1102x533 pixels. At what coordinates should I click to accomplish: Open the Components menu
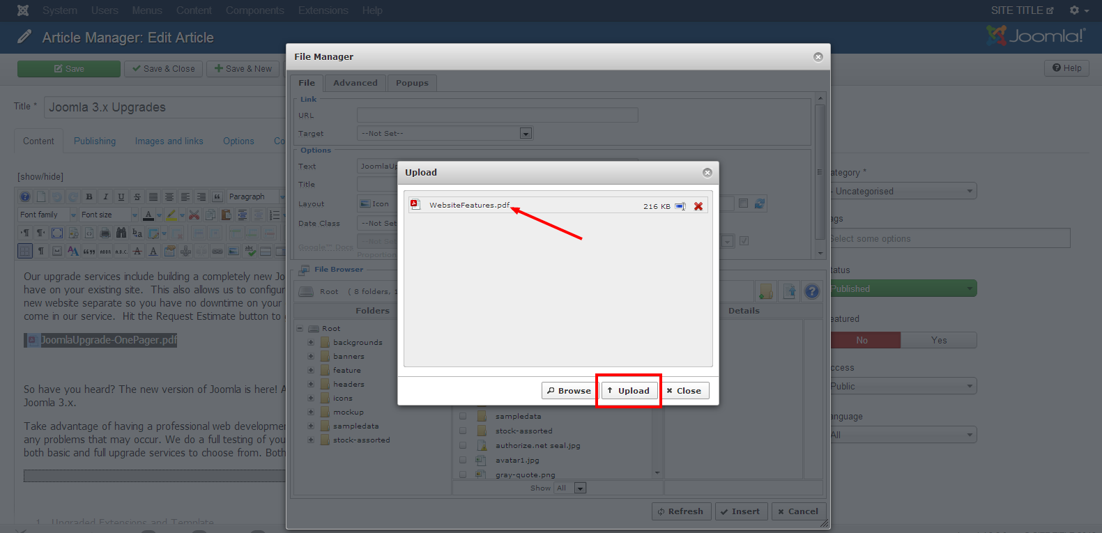click(x=255, y=10)
